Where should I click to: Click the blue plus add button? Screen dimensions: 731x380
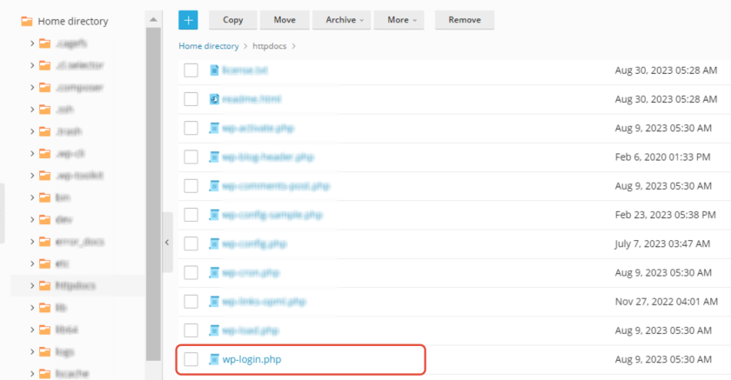(x=188, y=20)
